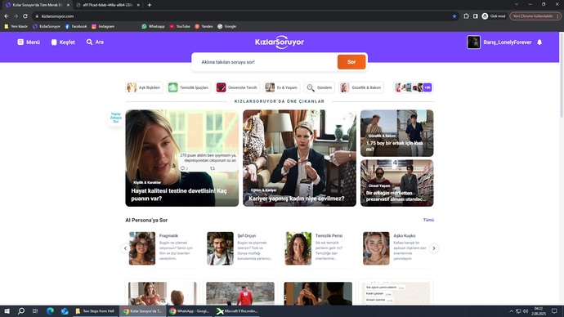Screen dimensions: 564x317
Task: Open the Yeni klasör bookmark folder
Action: 16,26
